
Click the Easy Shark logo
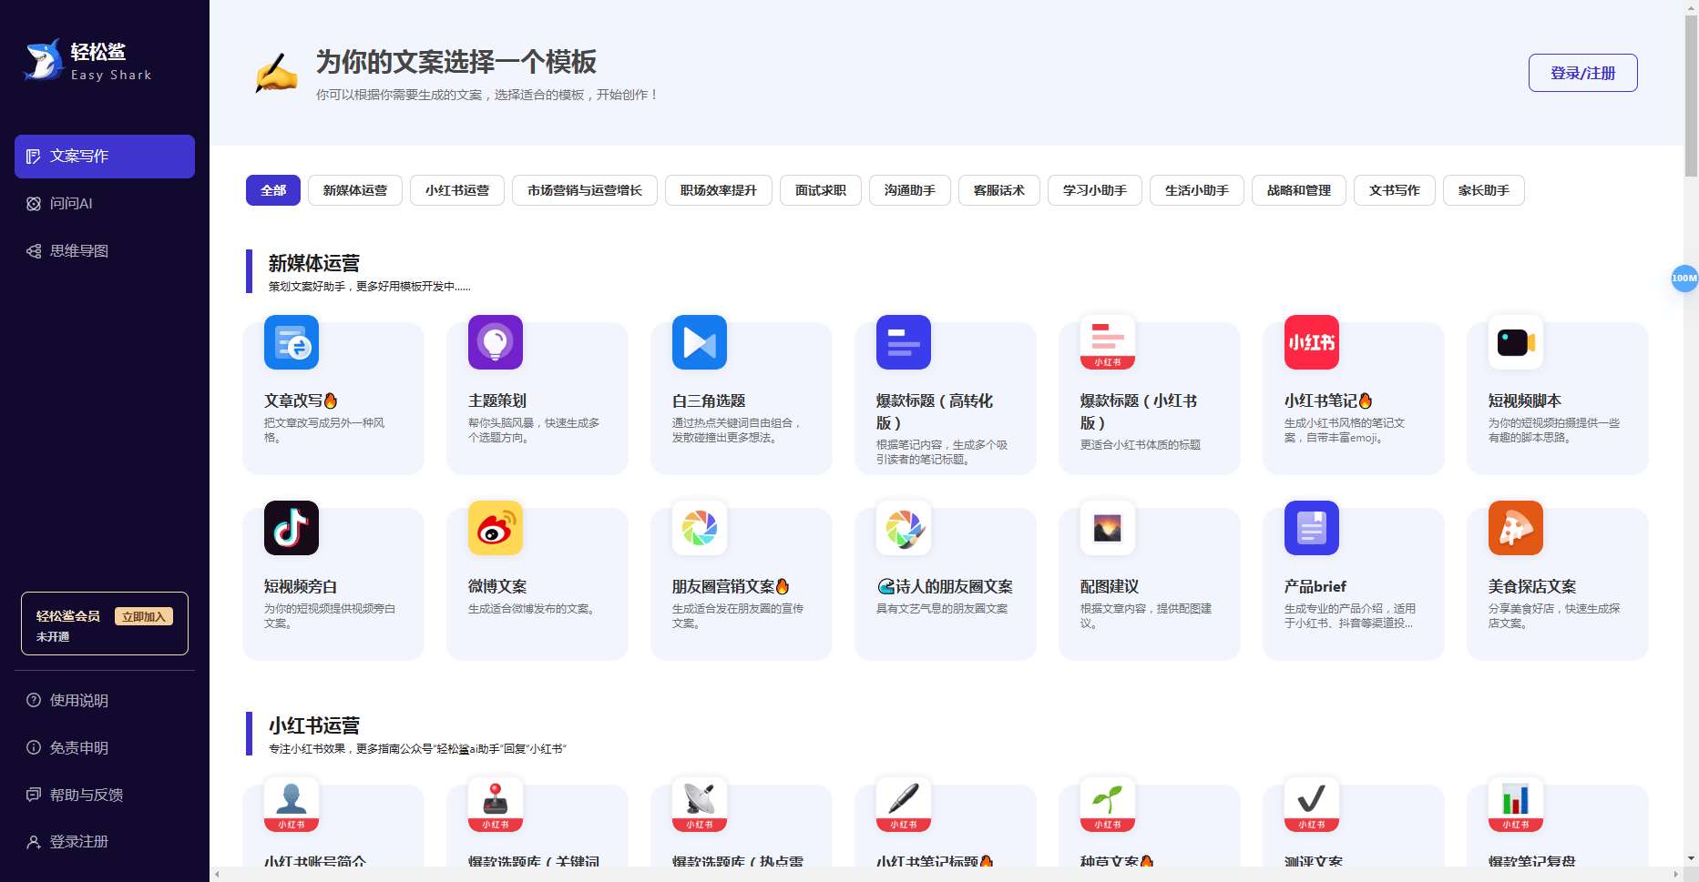pos(87,61)
